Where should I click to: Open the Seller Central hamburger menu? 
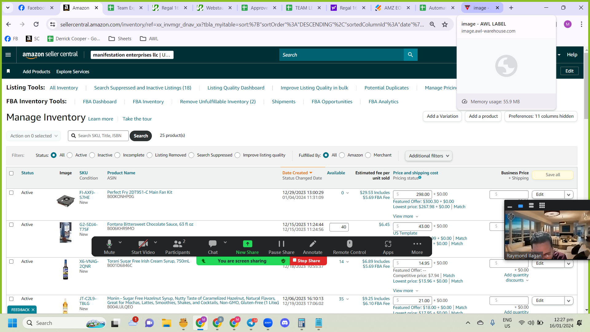coord(8,55)
